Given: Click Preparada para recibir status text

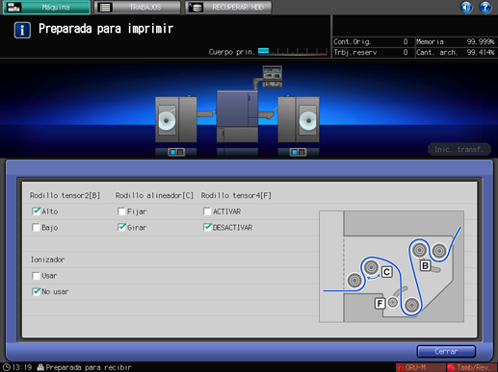Looking at the screenshot, I should (89, 367).
